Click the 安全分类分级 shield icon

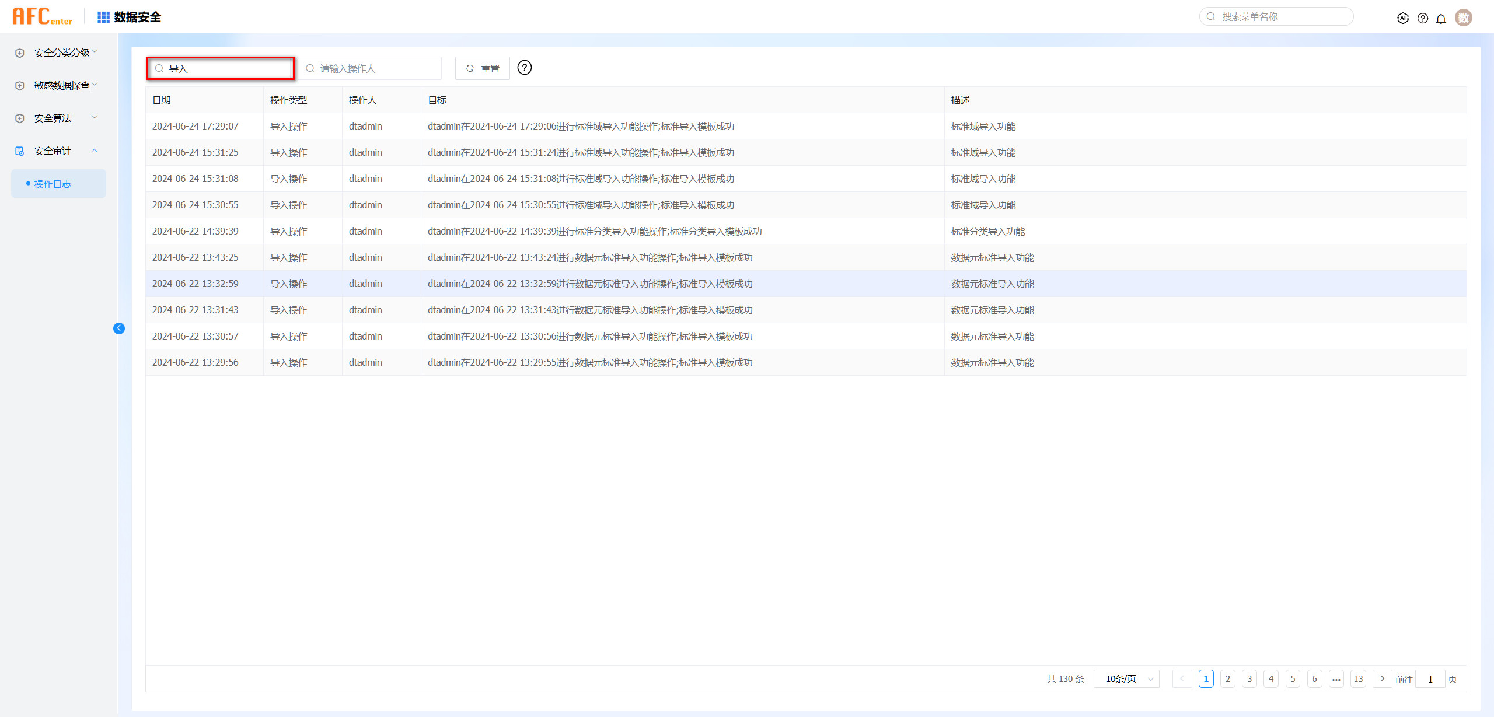(19, 52)
